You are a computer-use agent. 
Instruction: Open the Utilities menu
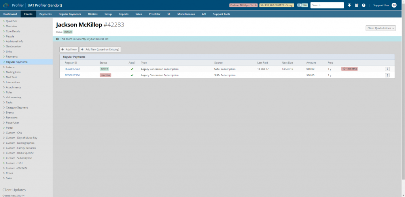(x=93, y=14)
